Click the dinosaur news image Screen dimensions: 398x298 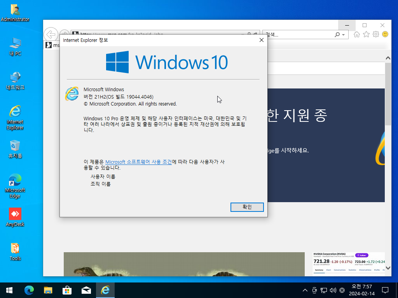pos(184,264)
